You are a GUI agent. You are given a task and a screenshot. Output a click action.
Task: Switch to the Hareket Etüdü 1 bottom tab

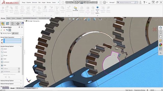point(31,88)
